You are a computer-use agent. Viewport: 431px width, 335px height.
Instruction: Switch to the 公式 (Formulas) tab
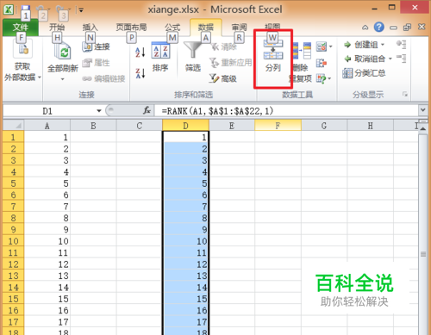click(x=172, y=28)
